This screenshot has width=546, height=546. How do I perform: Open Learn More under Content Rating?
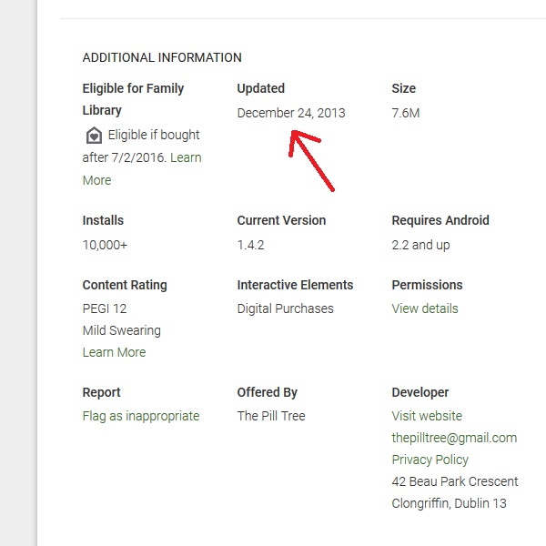coord(114,352)
